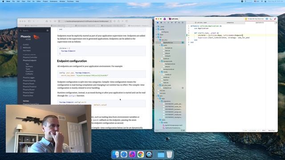This screenshot has width=285, height=160.
Task: Collapse the lofi_limo_web folder in Nova
Action: click(158, 85)
